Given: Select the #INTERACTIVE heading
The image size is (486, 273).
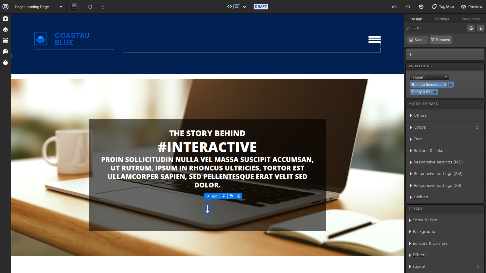Looking at the screenshot, I should click(x=207, y=147).
